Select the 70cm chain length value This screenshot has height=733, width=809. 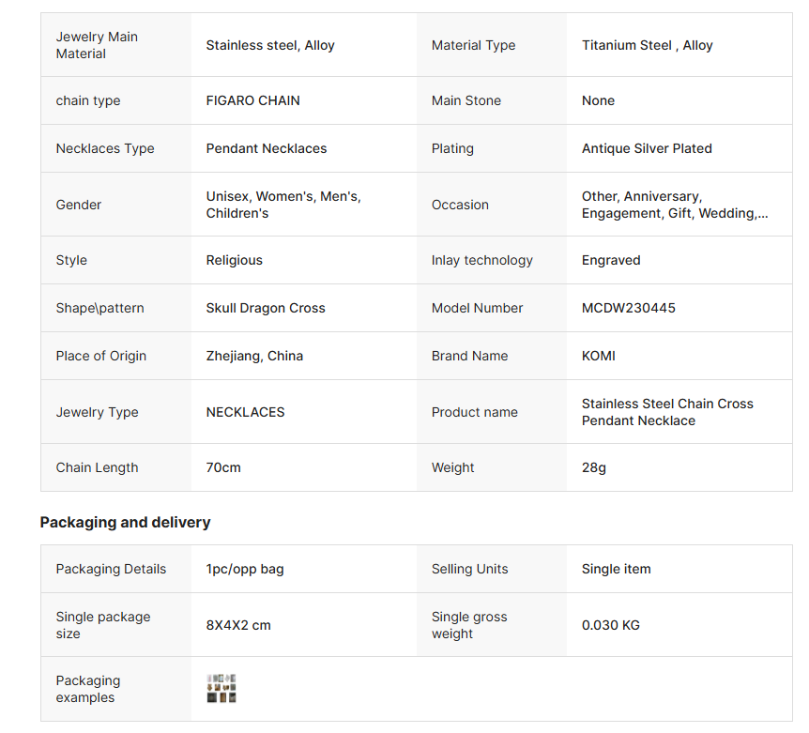pos(223,467)
